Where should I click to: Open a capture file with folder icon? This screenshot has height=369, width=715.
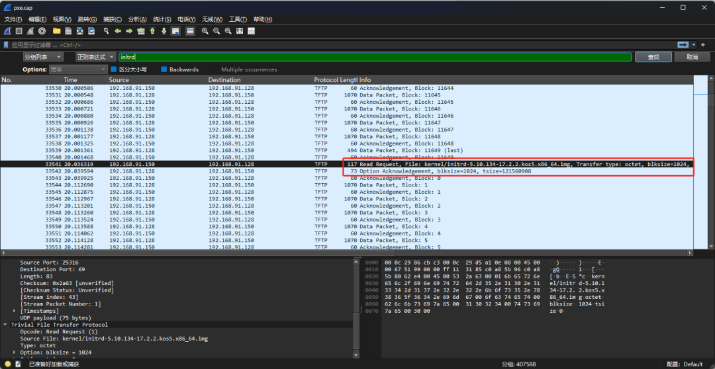click(x=57, y=31)
